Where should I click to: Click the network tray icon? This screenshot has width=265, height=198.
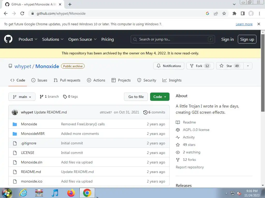point(233,193)
